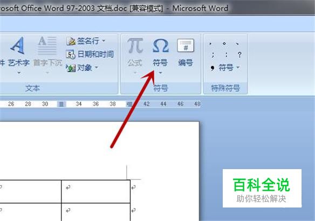Click the 对象 object icon

(71, 68)
